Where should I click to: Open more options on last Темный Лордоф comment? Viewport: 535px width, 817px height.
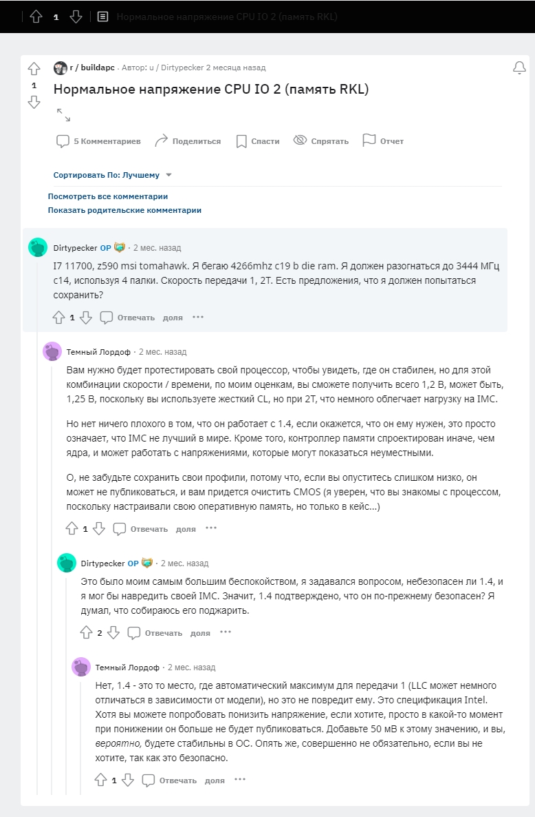tap(239, 780)
